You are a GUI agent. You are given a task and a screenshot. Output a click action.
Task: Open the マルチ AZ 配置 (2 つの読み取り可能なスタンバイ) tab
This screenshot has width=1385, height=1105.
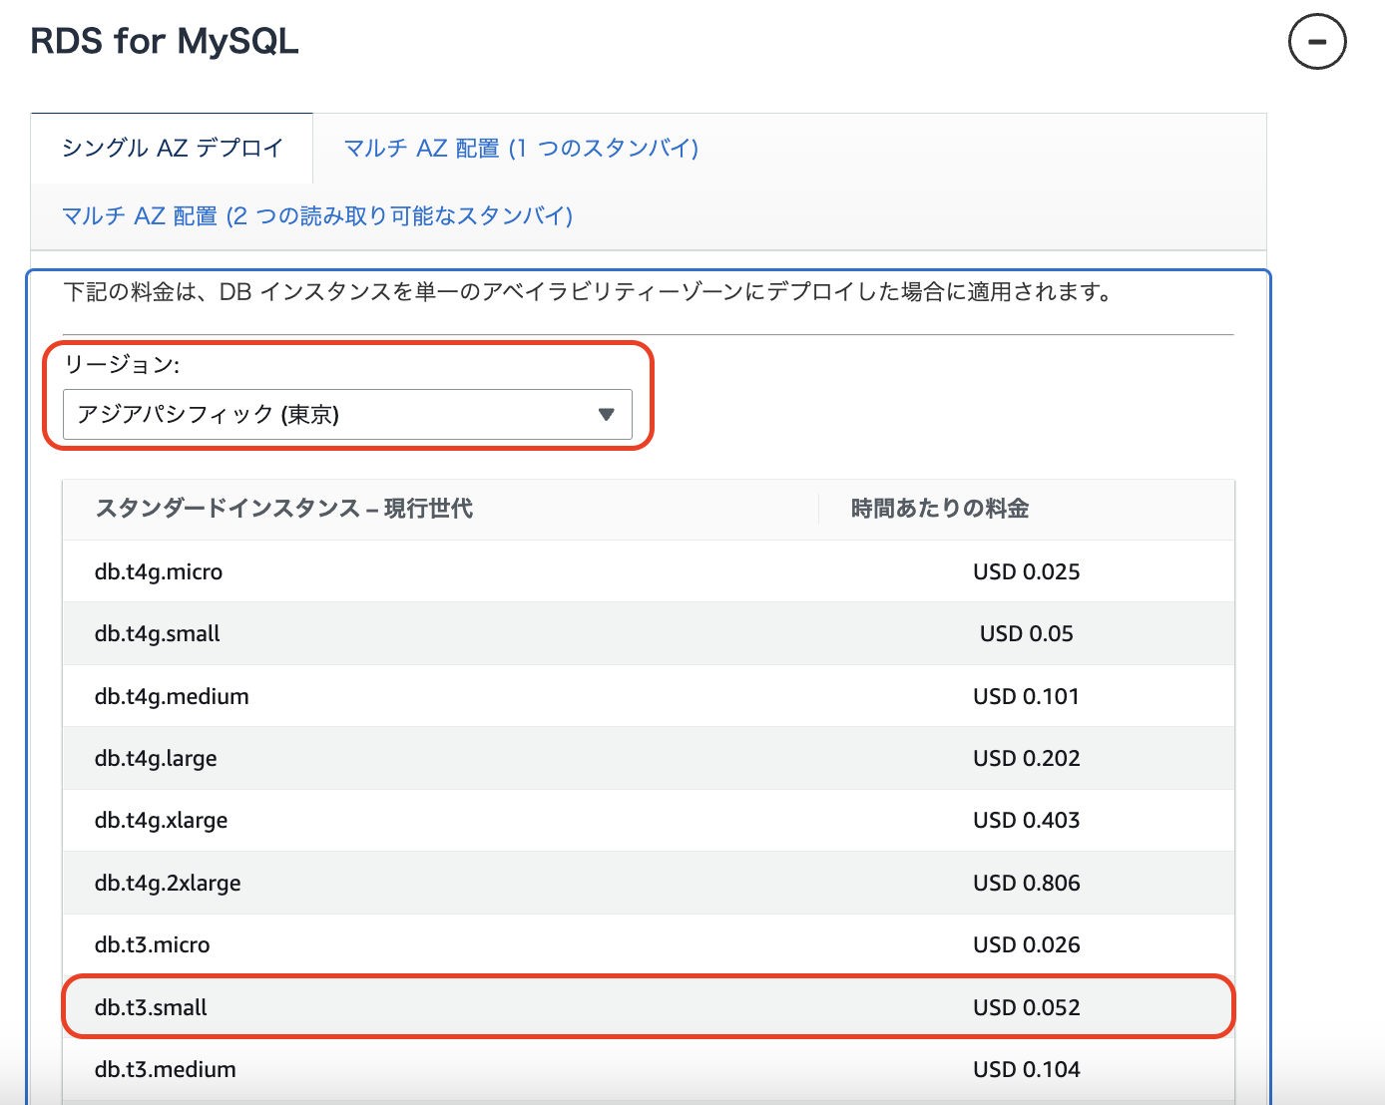(317, 215)
